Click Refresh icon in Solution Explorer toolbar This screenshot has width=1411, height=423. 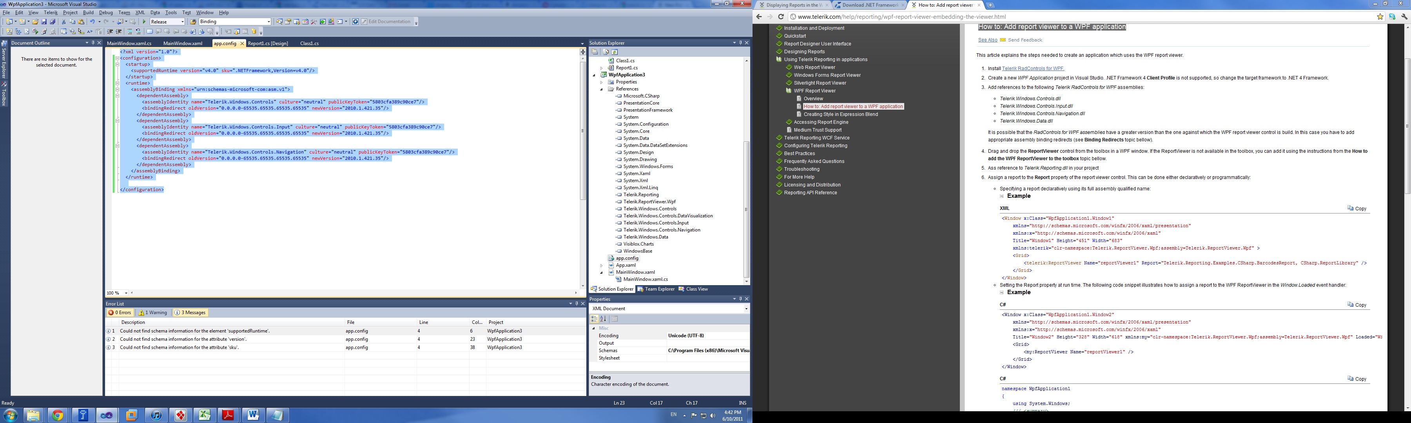(x=615, y=52)
